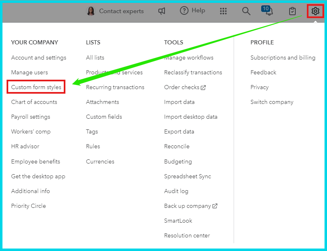Open the apps grid icon
Image resolution: width=327 pixels, height=251 pixels.
[223, 11]
